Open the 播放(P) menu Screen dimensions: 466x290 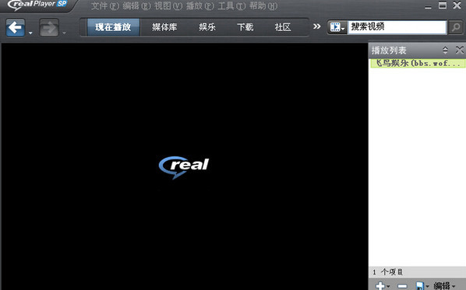pos(200,6)
